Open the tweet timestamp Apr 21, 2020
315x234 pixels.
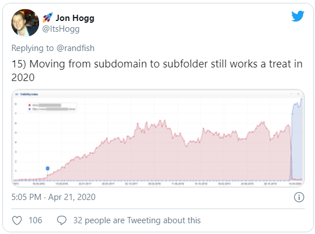point(53,197)
